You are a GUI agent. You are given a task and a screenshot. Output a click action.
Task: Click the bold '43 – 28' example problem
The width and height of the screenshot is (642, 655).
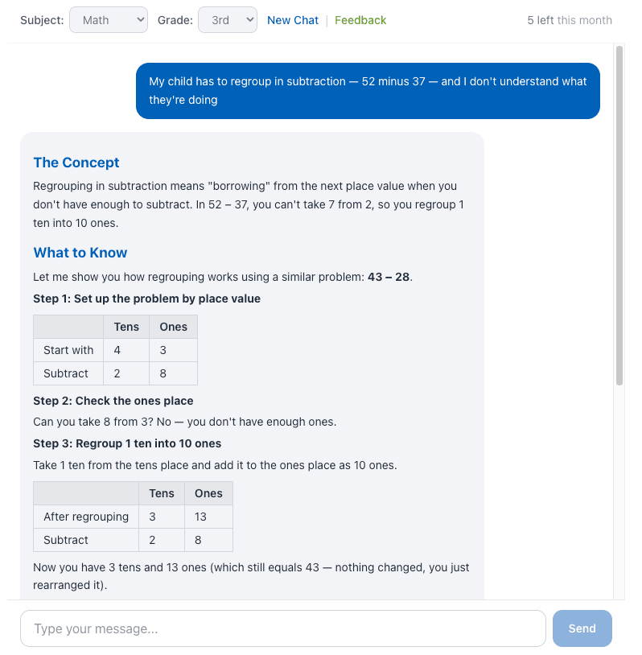coord(389,277)
